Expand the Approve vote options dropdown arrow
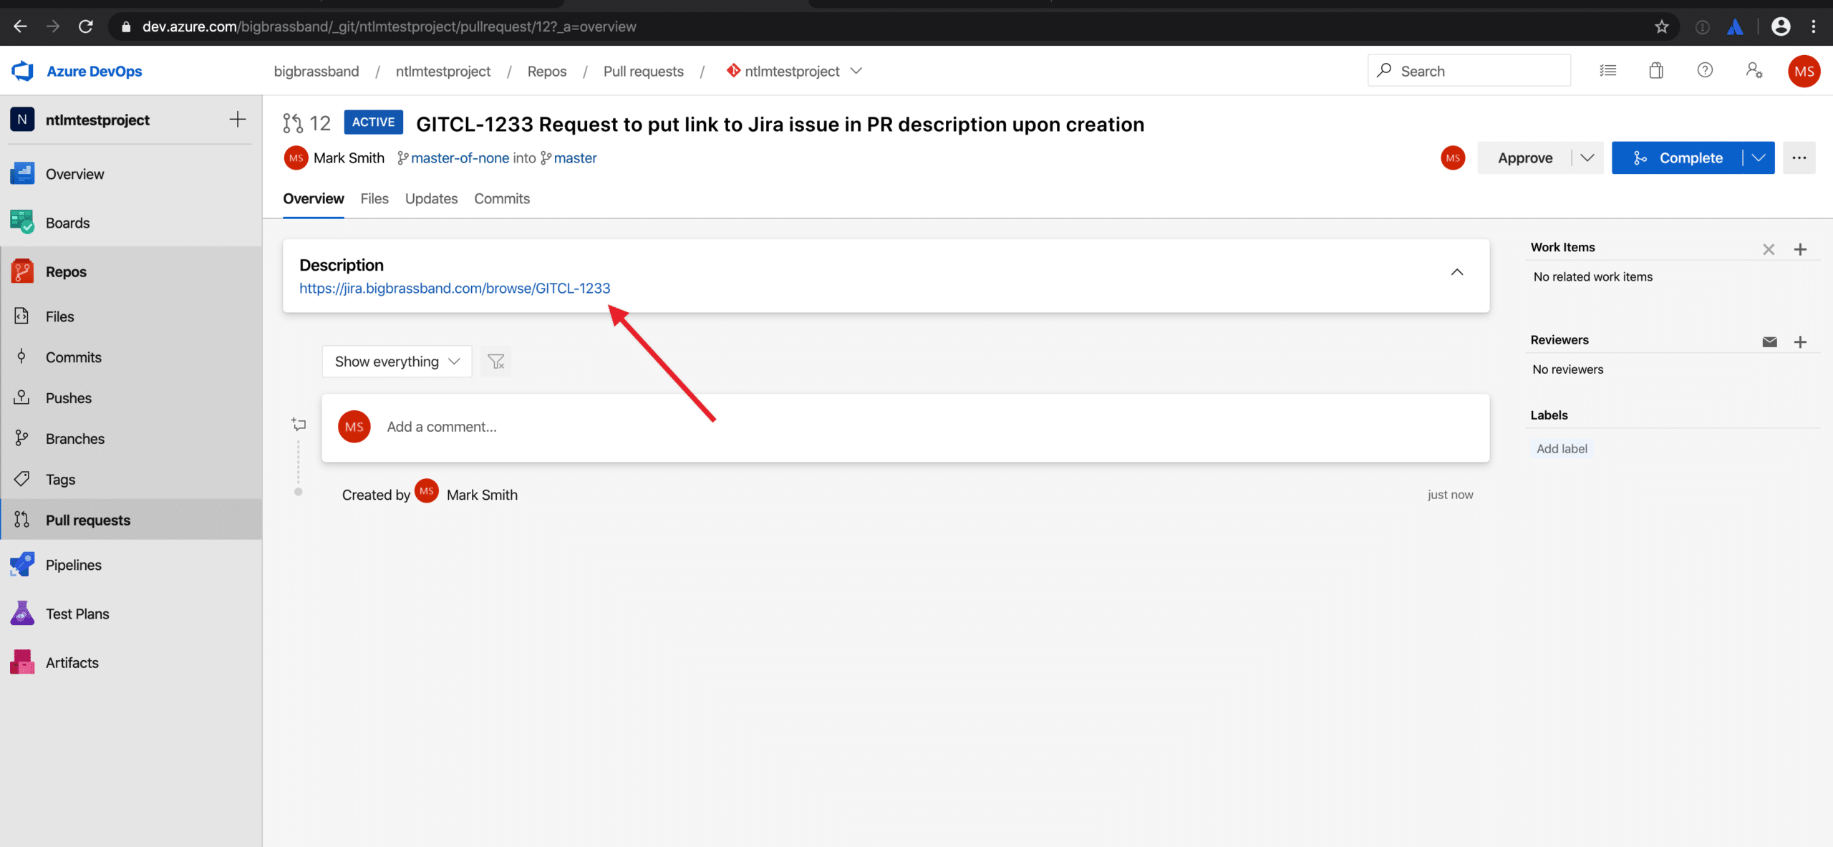 click(1587, 158)
